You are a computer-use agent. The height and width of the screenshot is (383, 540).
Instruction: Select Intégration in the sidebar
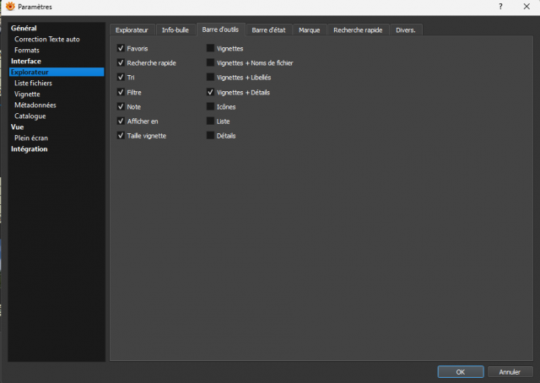tap(30, 149)
